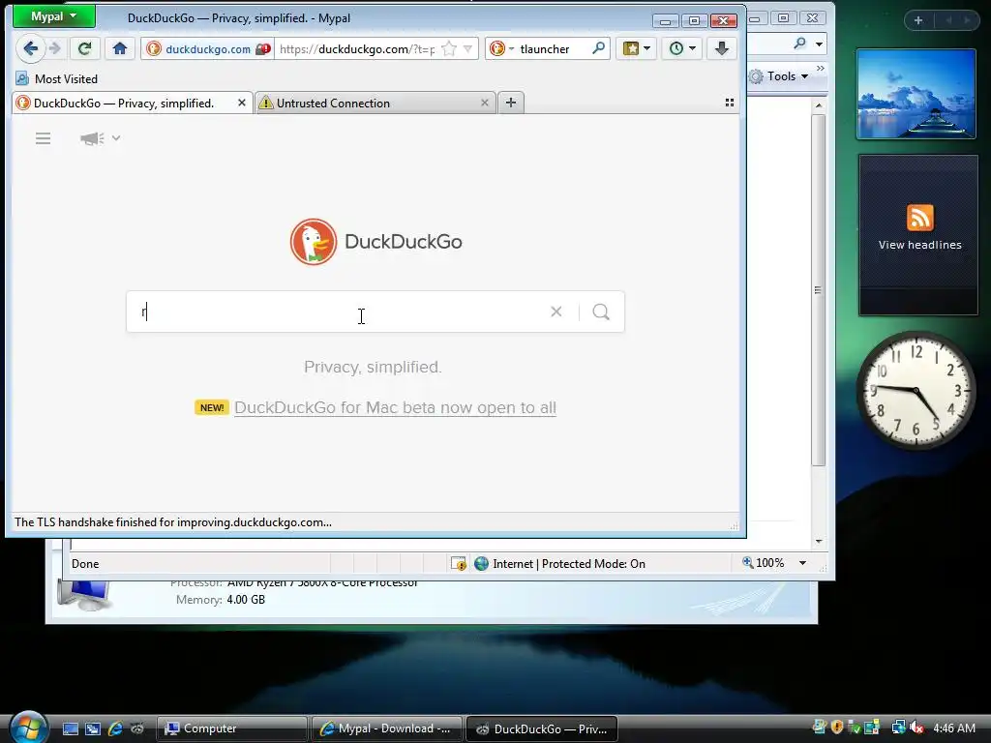Open the green Mypal application menu
Image resolution: width=991 pixels, height=743 pixels.
(x=54, y=16)
